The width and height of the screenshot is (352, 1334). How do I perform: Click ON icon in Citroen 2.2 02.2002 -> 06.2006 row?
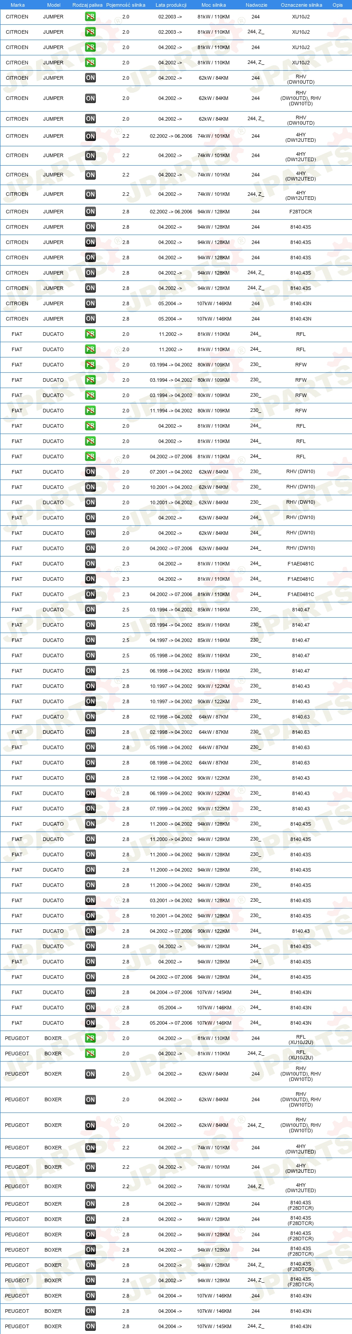90,136
